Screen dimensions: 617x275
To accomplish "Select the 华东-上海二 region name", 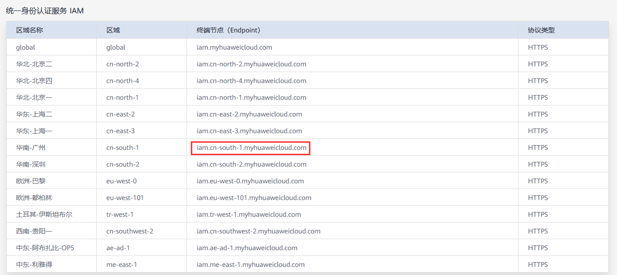I will click(x=34, y=114).
